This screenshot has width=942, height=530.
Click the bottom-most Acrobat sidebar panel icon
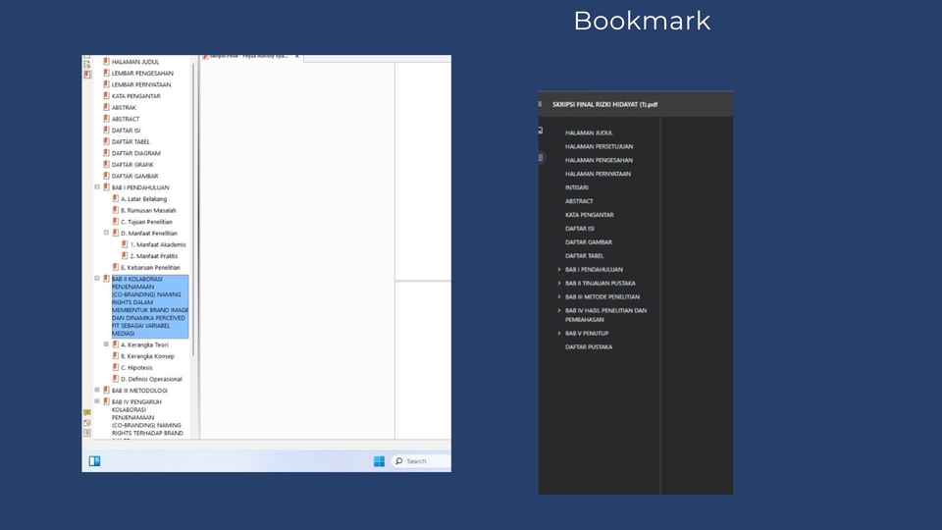point(87,433)
